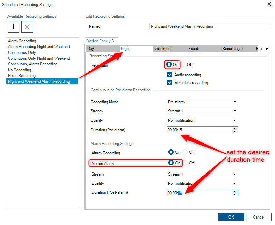The height and width of the screenshot is (225, 275).
Task: Expand the Quality dropdown under Pre-alarm Recording
Action: click(202, 120)
